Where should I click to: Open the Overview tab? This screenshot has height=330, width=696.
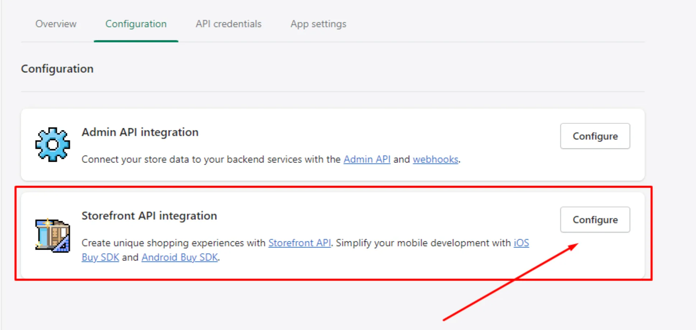56,24
